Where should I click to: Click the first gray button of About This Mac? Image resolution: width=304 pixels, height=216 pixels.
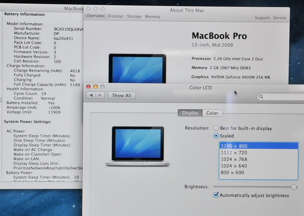(x=89, y=9)
